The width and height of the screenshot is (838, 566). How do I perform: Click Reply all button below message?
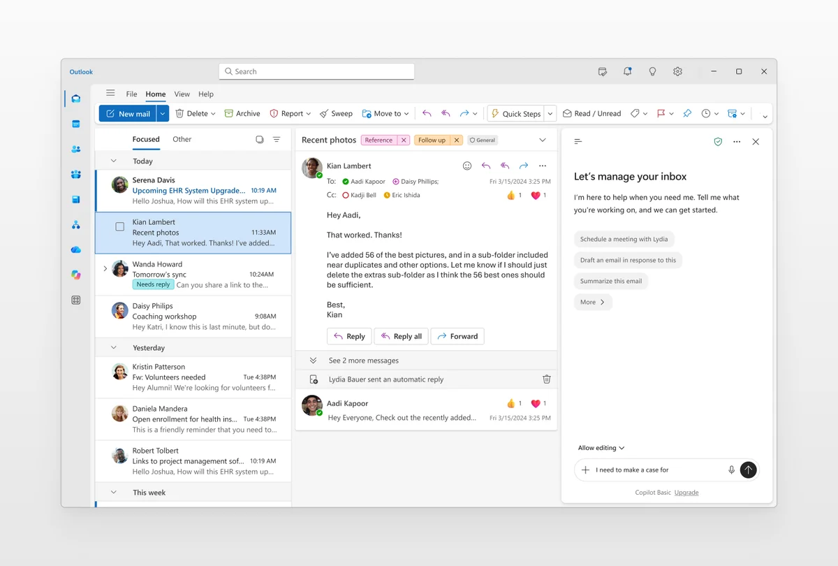[402, 336]
